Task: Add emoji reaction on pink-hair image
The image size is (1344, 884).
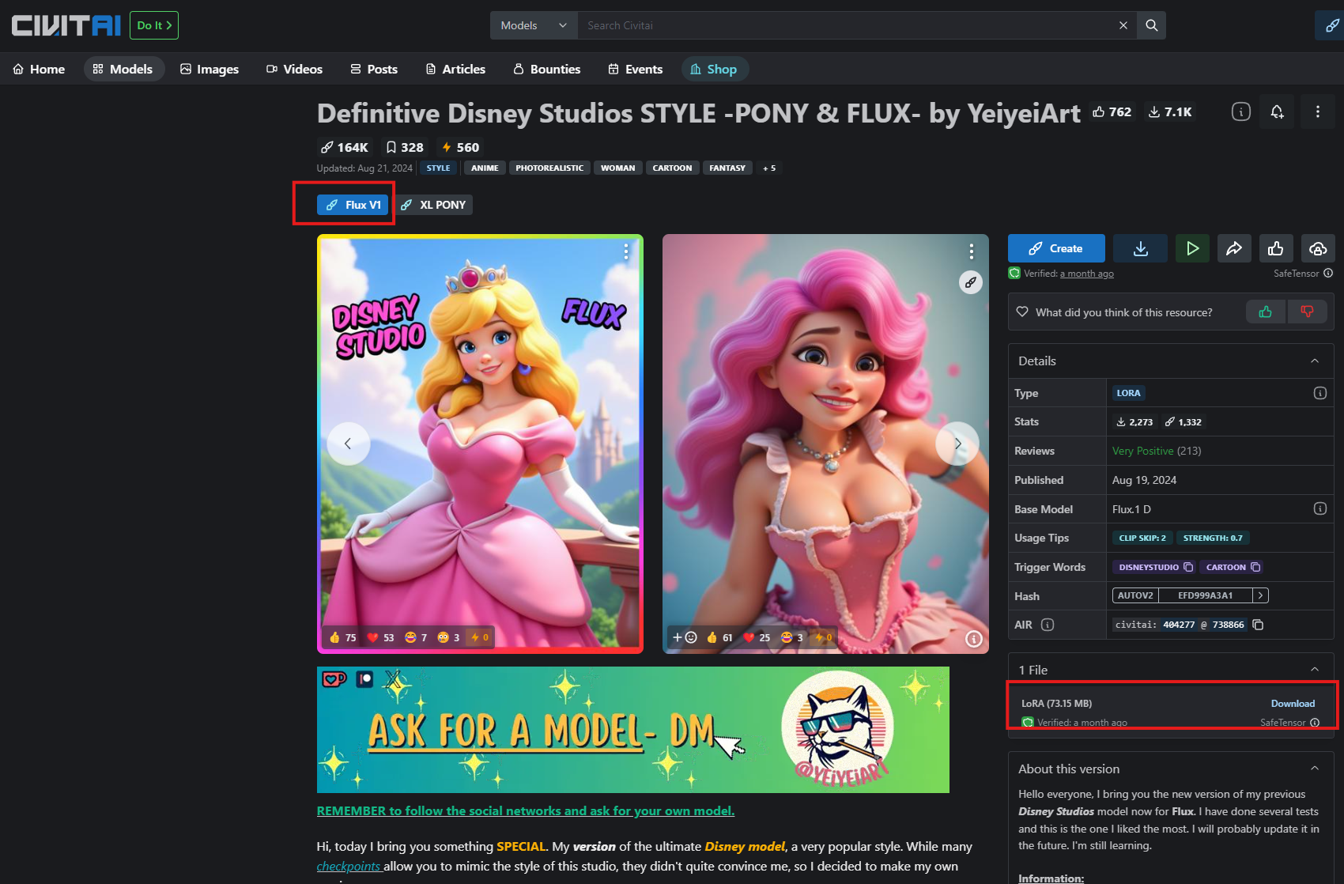Action: 684,637
